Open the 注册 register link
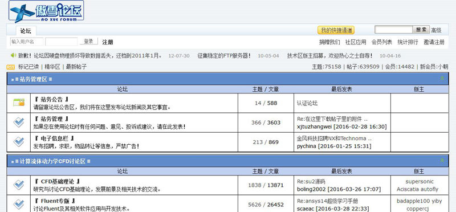 click(108, 42)
